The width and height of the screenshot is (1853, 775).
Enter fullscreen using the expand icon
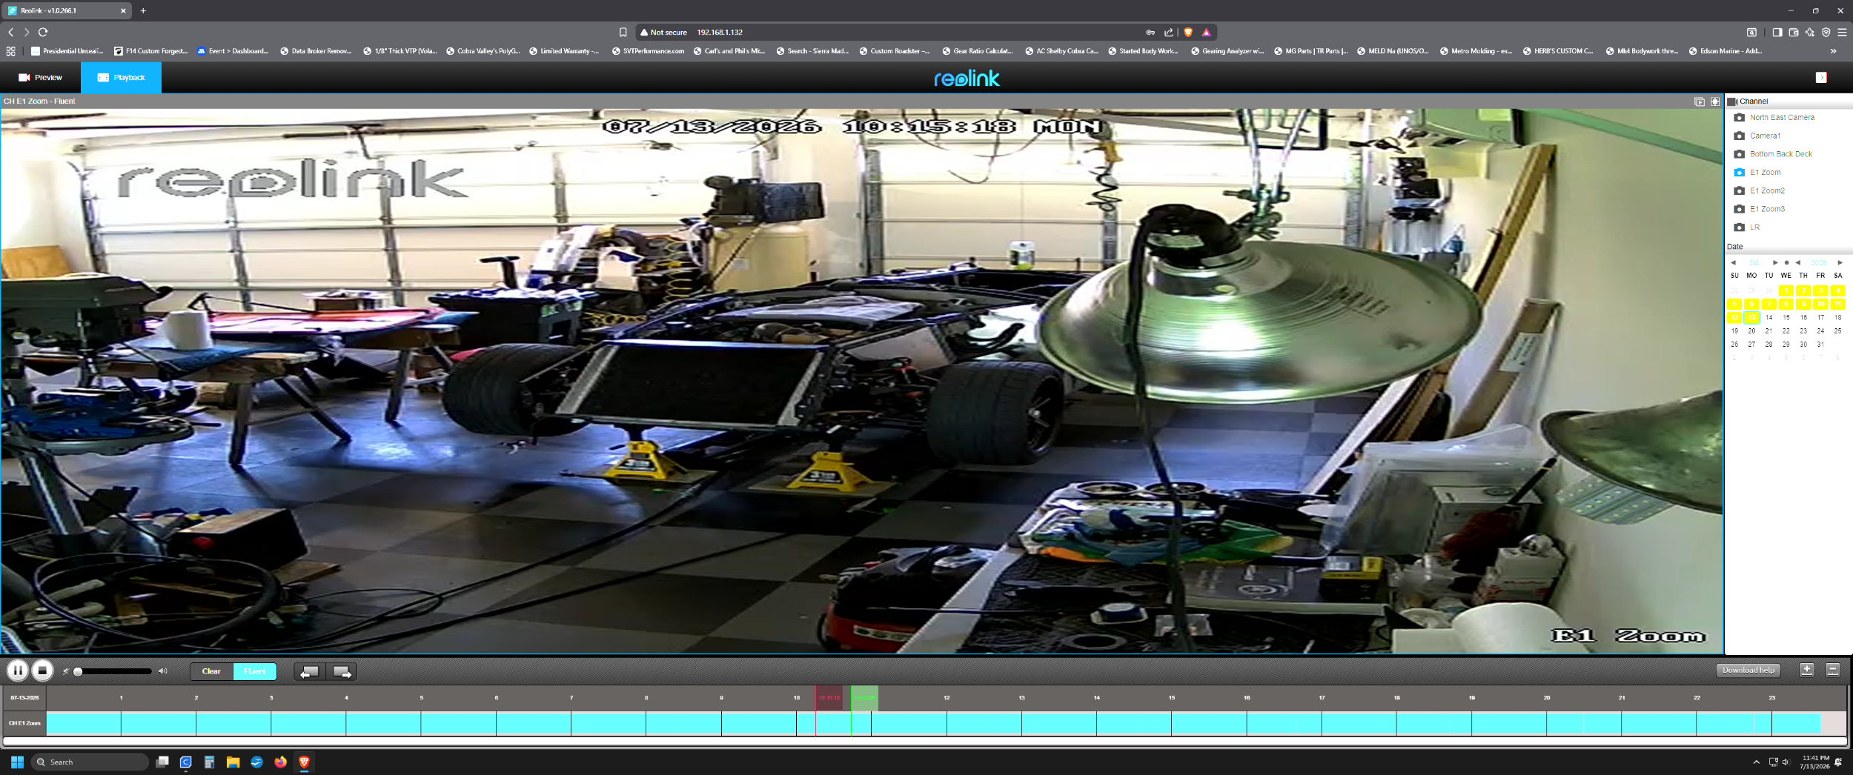[x=1715, y=102]
